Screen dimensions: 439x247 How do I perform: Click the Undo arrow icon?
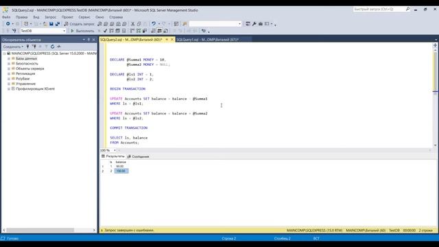(154, 24)
